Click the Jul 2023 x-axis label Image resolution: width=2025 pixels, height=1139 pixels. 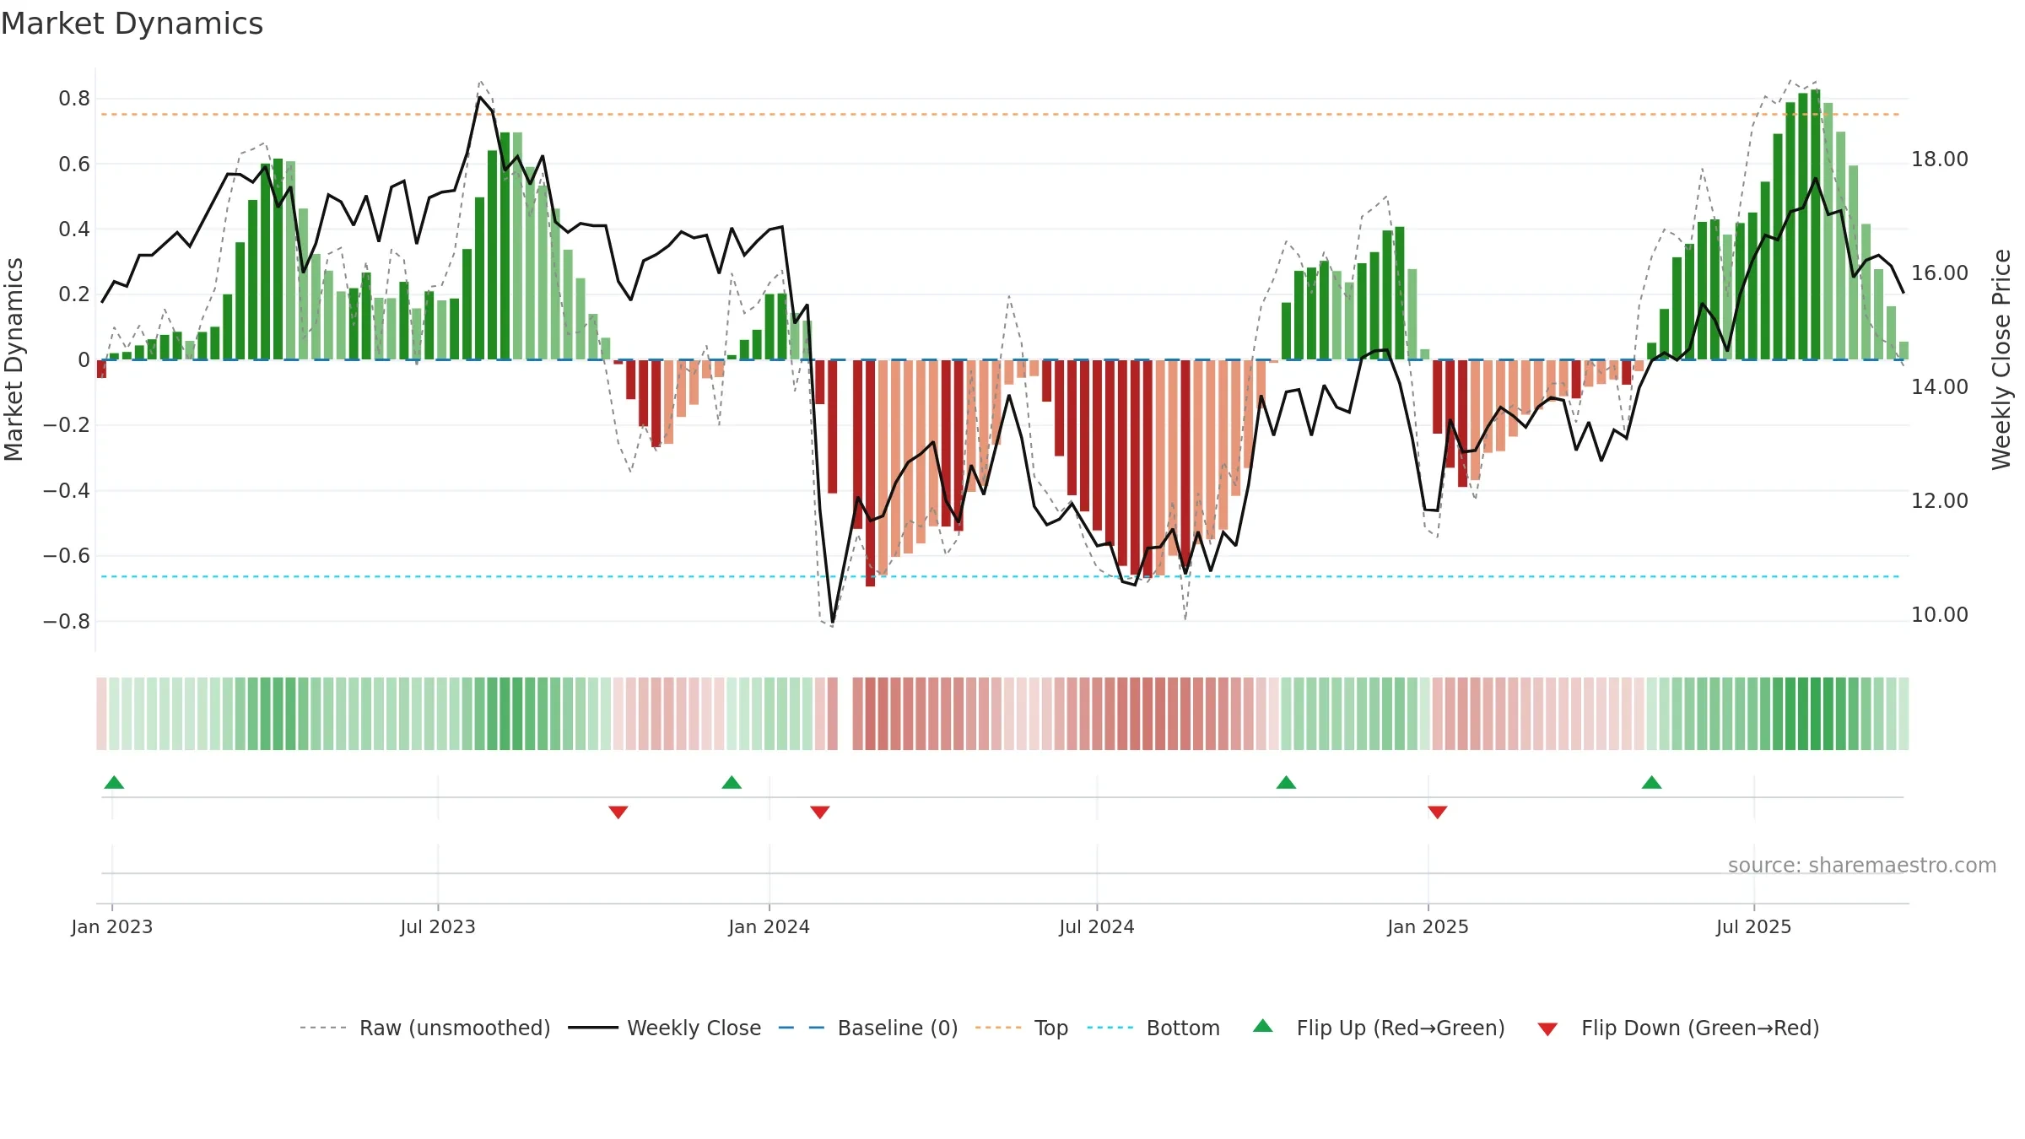pos(438,926)
